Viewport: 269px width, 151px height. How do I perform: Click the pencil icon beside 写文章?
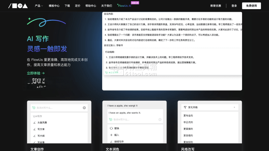[x=34, y=129]
